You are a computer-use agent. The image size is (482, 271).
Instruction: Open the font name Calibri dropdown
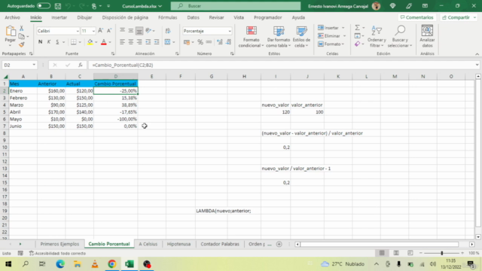tap(78, 31)
